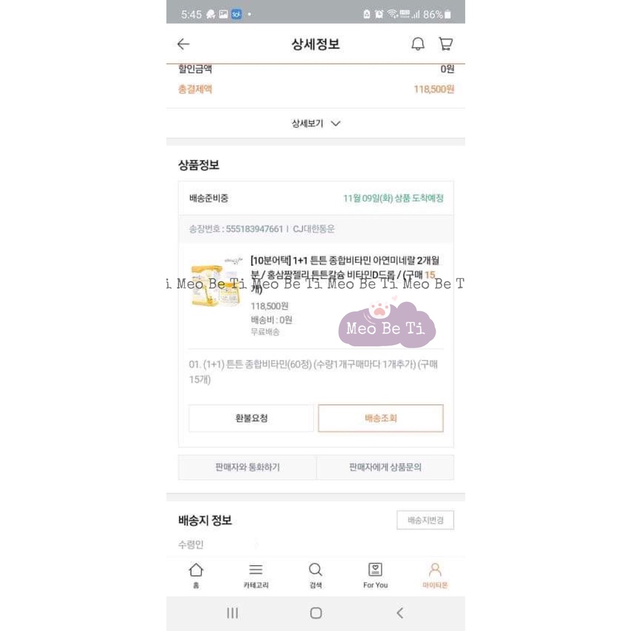Tap 판매자에게 상품문의 product inquiry button
Screen dimensions: 631x631
click(385, 467)
